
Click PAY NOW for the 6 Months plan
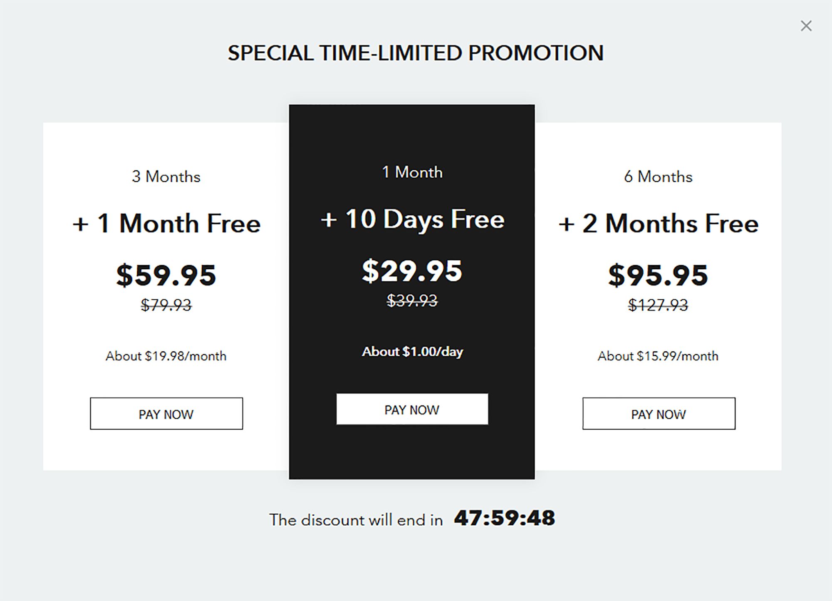pyautogui.click(x=659, y=414)
